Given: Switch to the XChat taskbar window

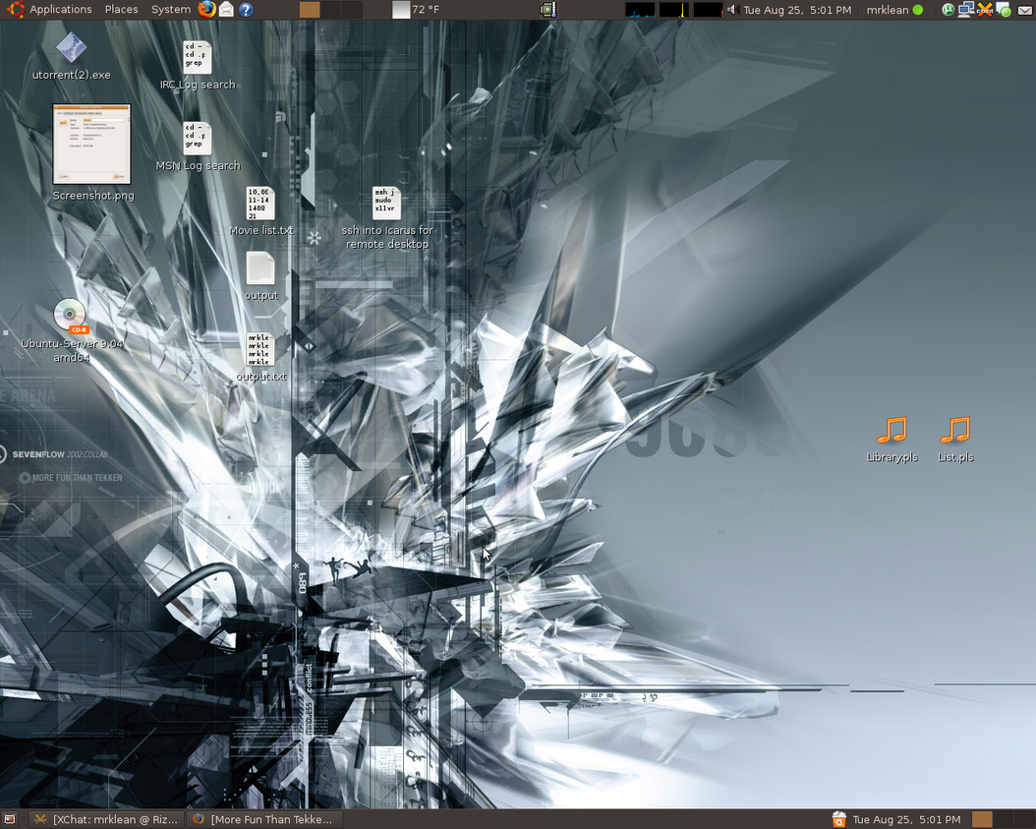Looking at the screenshot, I should pyautogui.click(x=105, y=819).
